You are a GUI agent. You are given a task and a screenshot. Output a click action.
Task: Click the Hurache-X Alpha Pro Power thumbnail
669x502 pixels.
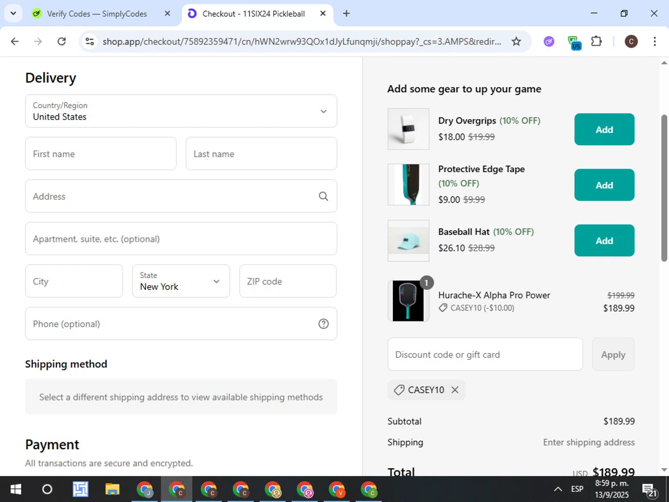[x=409, y=301]
